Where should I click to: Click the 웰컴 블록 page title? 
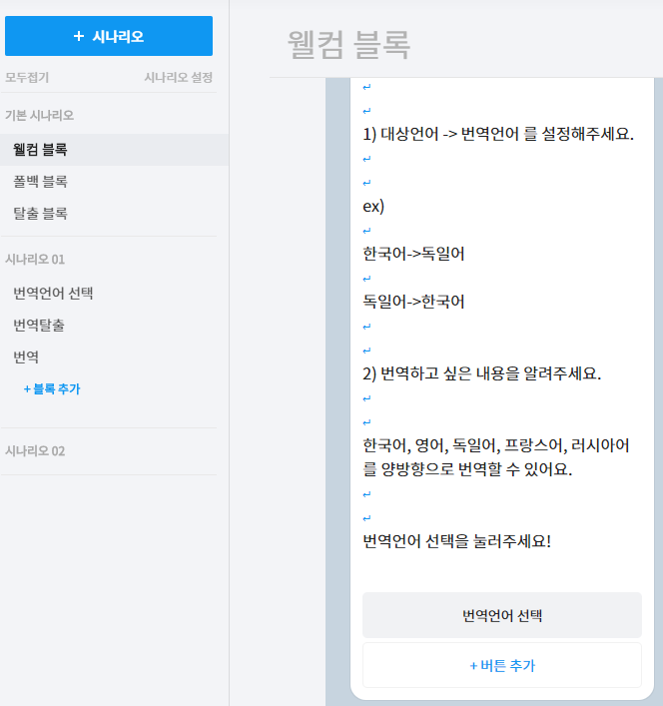(348, 45)
